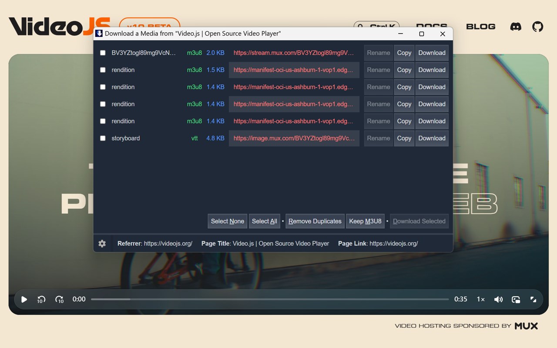Go to the BLOG page
The width and height of the screenshot is (557, 348).
pyautogui.click(x=481, y=27)
